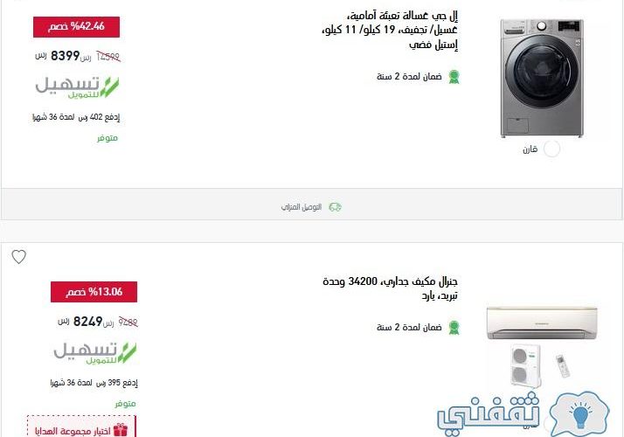Image resolution: width=624 pixels, height=437 pixels.
Task: Click the home delivery truck icon
Action: coord(335,207)
